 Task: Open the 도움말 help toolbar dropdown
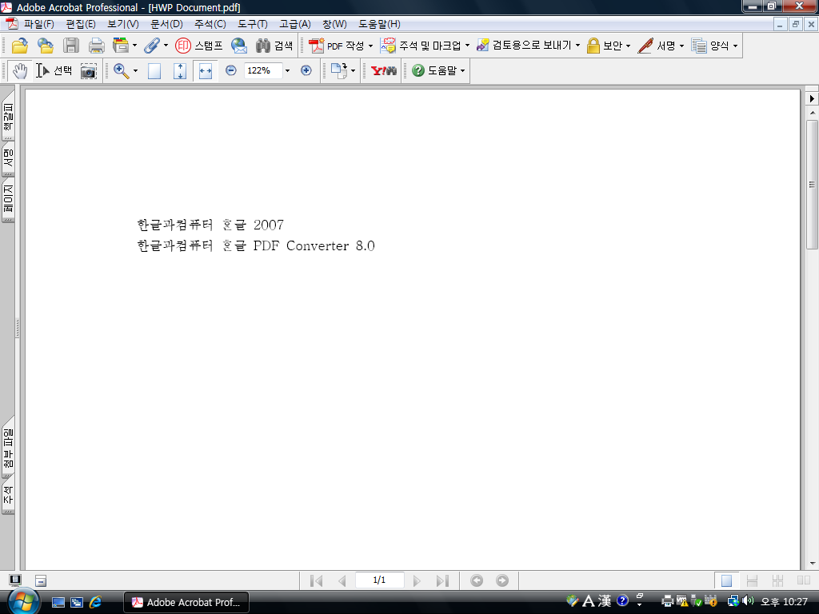pyautogui.click(x=438, y=70)
